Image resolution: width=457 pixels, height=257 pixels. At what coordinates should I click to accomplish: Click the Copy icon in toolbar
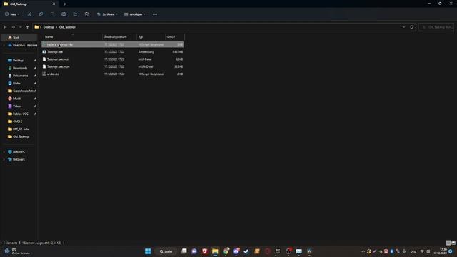click(x=41, y=14)
